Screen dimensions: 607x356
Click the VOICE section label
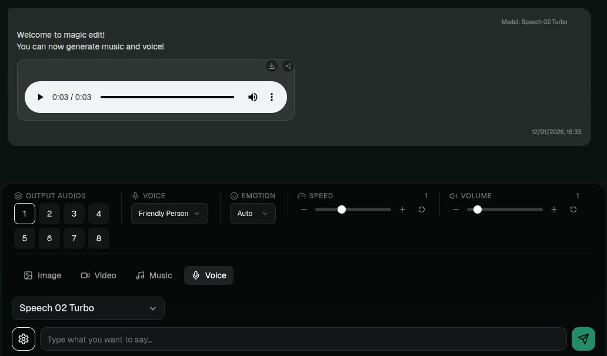(x=154, y=196)
